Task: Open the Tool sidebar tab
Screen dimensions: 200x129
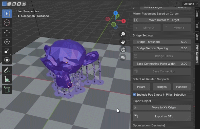Action: tap(197, 25)
